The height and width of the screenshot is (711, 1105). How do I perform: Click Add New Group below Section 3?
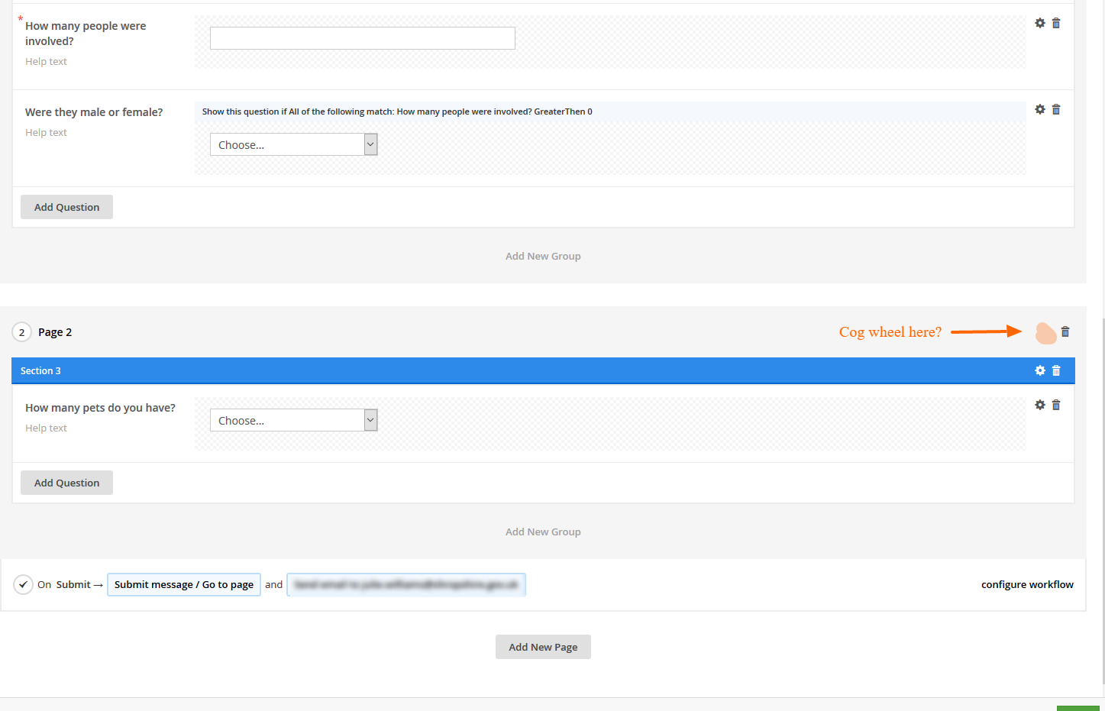(x=543, y=531)
